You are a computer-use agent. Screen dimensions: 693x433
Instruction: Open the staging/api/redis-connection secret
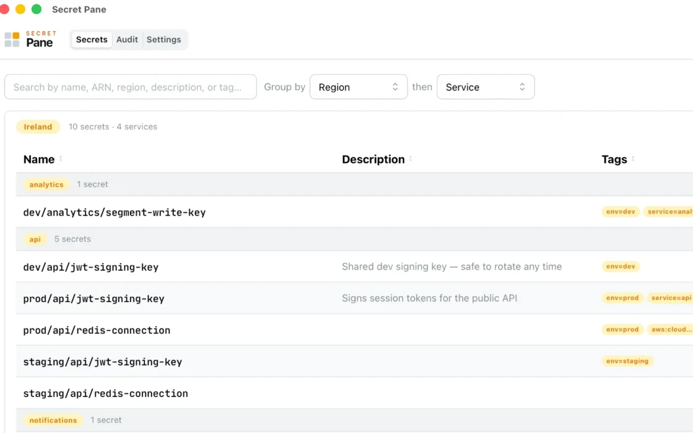(106, 393)
